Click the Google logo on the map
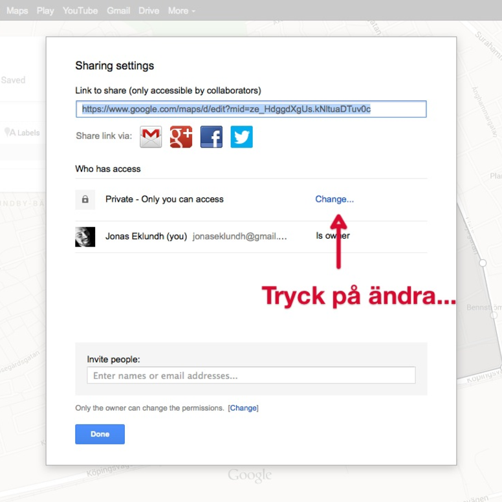 pos(250,475)
